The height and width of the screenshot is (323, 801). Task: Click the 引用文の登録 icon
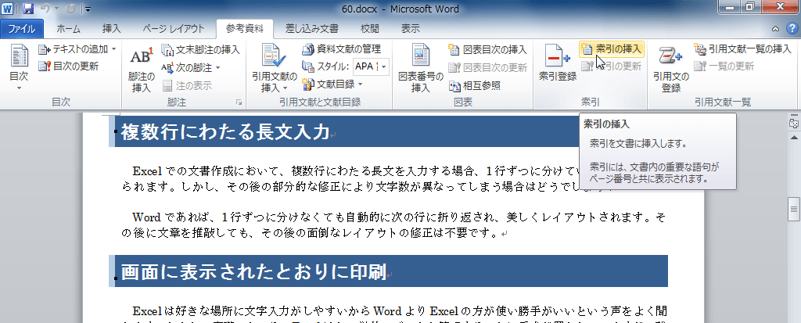pyautogui.click(x=671, y=70)
